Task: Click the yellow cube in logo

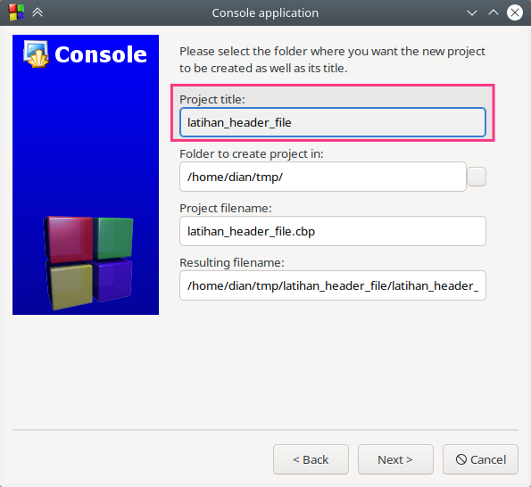Action: point(71,286)
